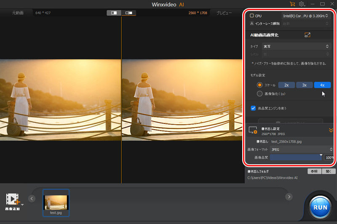Open the CPU processor dropdown
Image resolution: width=337 pixels, height=224 pixels.
coord(305,16)
